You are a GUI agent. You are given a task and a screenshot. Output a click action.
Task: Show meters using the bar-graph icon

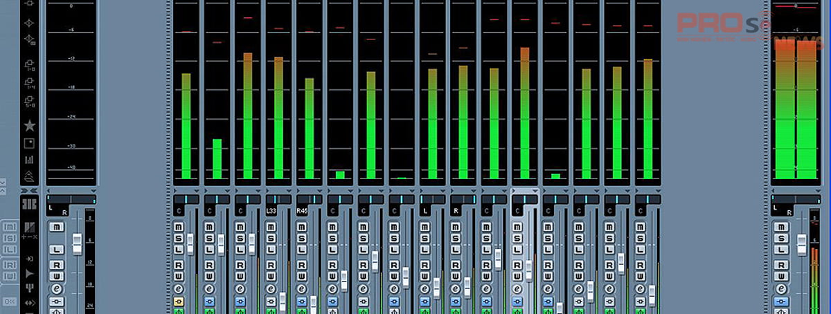coord(30,160)
